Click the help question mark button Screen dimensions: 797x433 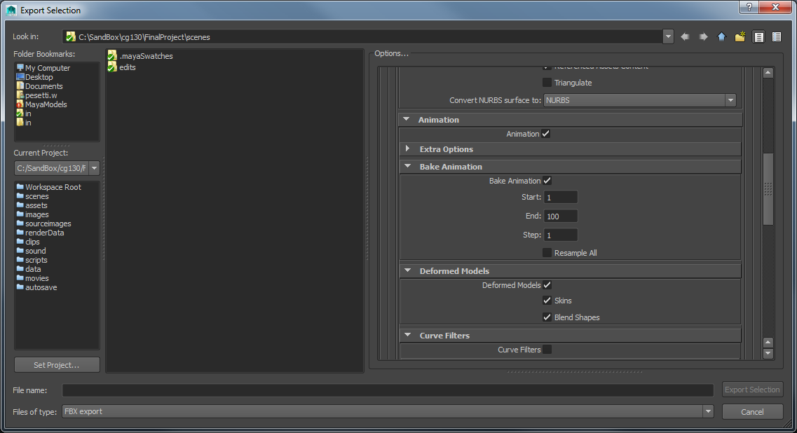click(x=749, y=7)
